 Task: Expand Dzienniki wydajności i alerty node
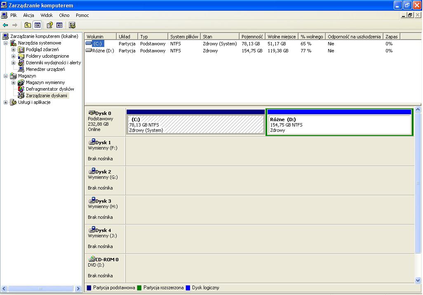[x=13, y=63]
